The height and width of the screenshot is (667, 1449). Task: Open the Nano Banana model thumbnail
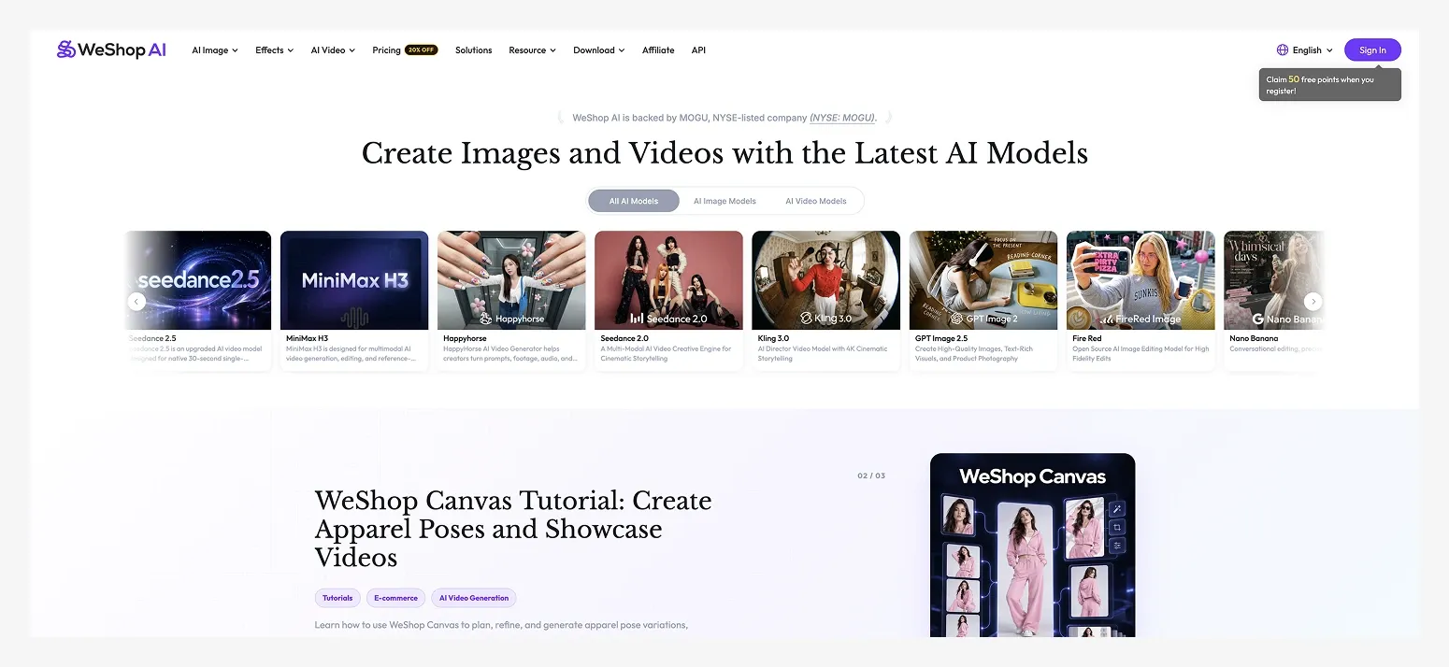tap(1274, 280)
